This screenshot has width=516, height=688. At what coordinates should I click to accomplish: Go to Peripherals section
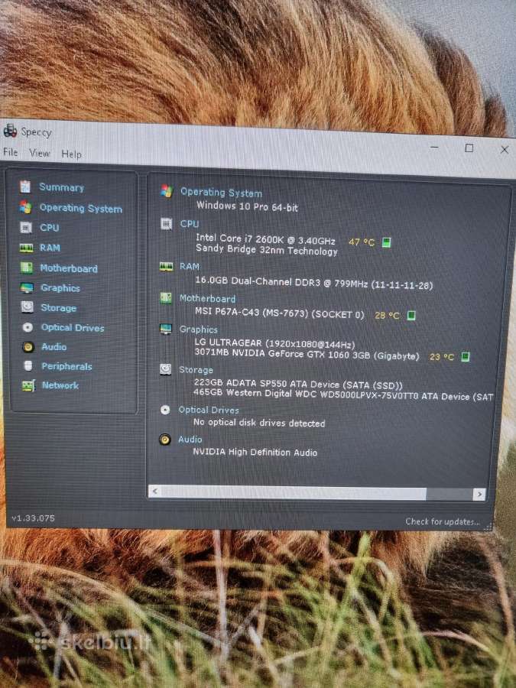pyautogui.click(x=67, y=366)
